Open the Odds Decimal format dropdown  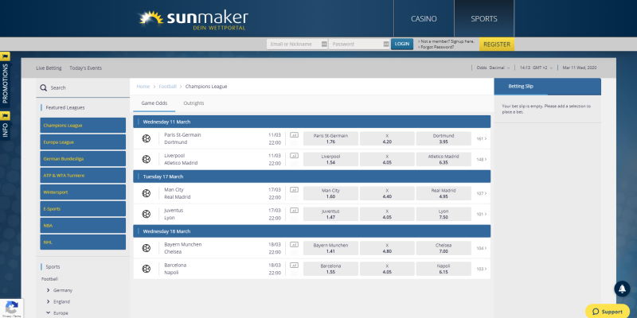pyautogui.click(x=493, y=68)
